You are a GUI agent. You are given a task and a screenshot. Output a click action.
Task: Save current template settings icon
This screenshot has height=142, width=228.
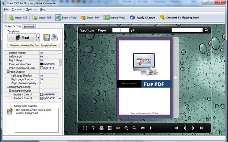pyautogui.click(x=47, y=38)
